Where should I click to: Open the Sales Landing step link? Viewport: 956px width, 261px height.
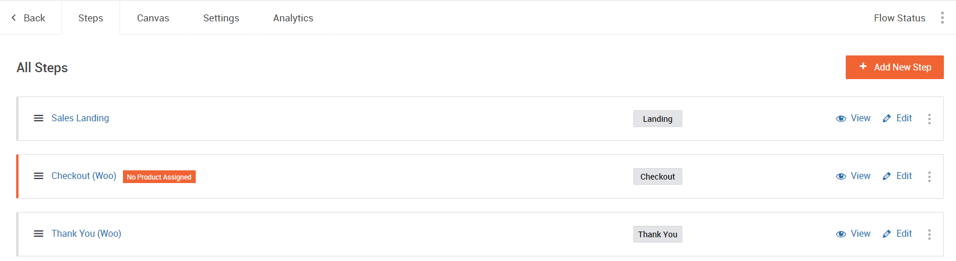(x=80, y=118)
